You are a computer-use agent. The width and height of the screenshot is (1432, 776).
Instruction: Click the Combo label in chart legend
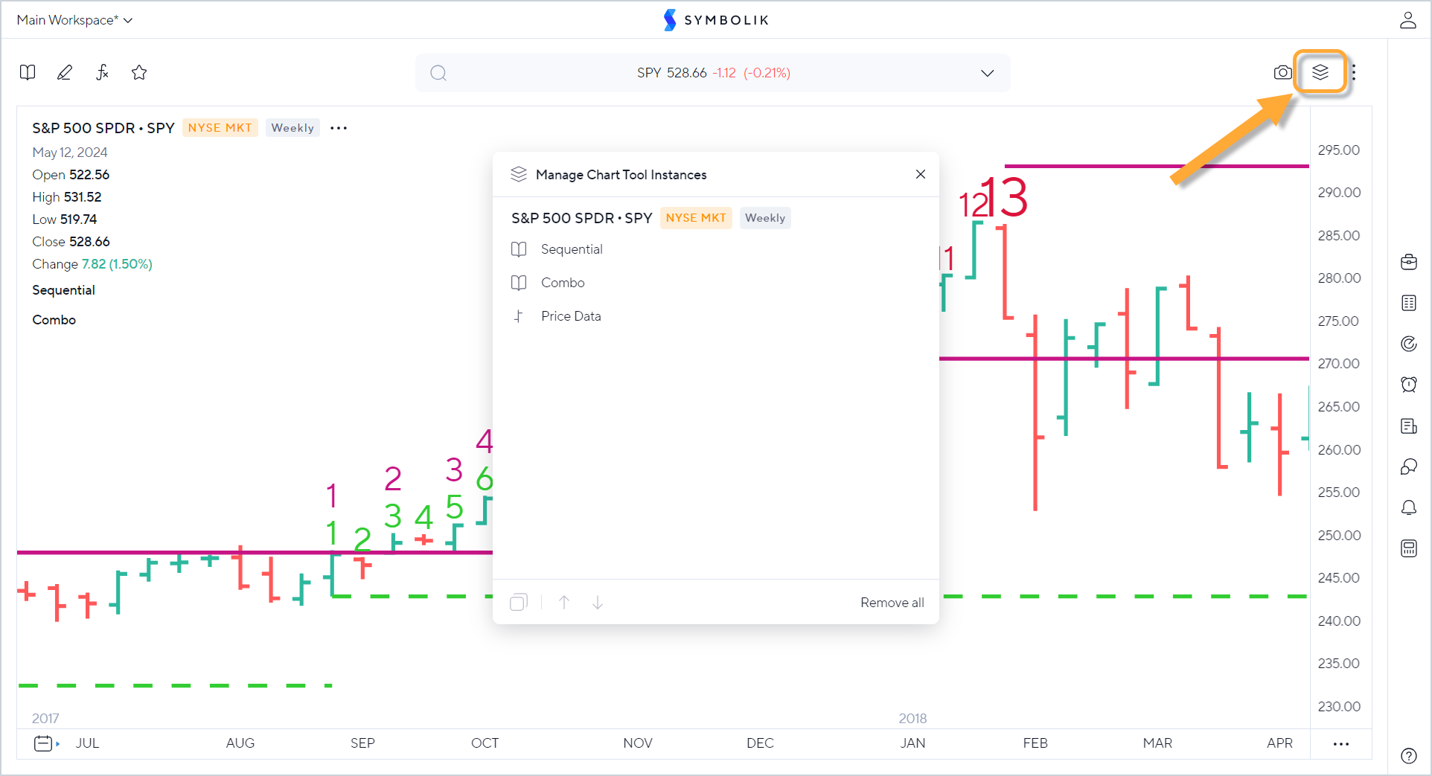coord(54,320)
